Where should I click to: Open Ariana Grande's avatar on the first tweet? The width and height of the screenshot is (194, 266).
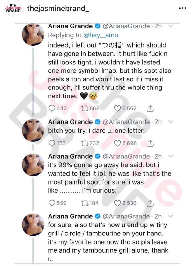coord(33,34)
